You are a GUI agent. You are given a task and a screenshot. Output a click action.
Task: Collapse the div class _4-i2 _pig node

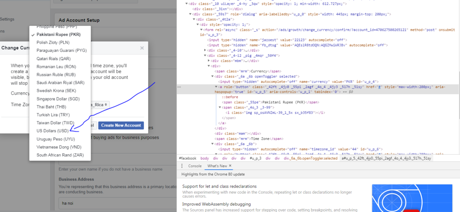[205, 56]
